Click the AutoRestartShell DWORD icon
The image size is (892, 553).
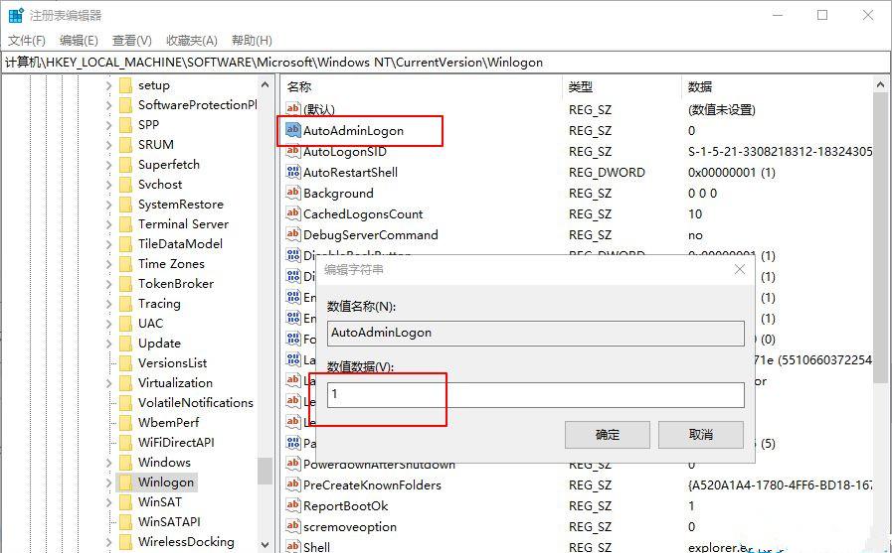click(292, 172)
